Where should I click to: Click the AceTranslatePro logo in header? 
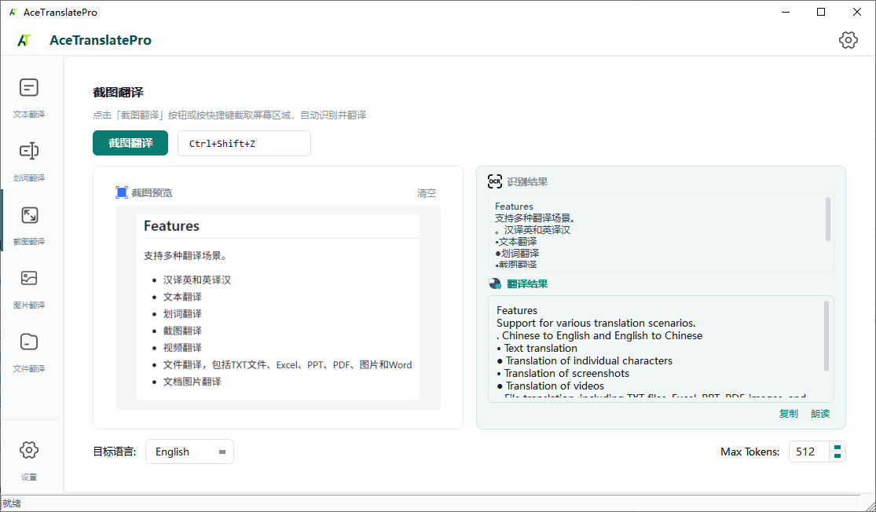click(x=24, y=40)
